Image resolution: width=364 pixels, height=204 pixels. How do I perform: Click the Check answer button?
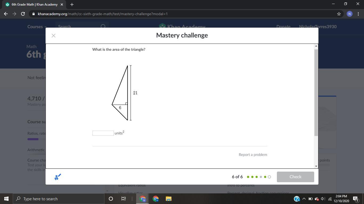295,177
